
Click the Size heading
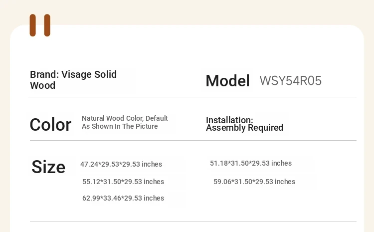pos(48,167)
